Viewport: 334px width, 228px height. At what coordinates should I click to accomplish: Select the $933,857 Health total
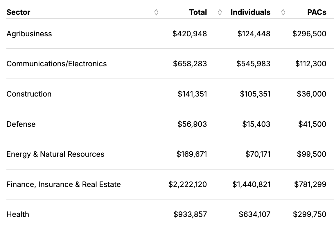[x=190, y=214]
